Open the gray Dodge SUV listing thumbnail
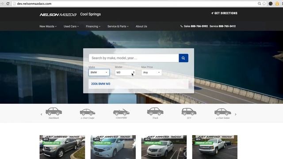 [x=62, y=147]
